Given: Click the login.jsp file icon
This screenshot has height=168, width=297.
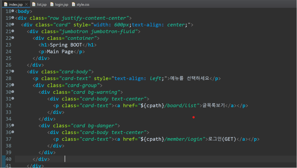Looking at the screenshot, I should click(x=52, y=4).
